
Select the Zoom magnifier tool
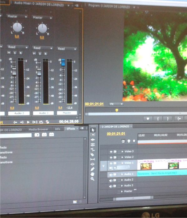tap(93, 179)
